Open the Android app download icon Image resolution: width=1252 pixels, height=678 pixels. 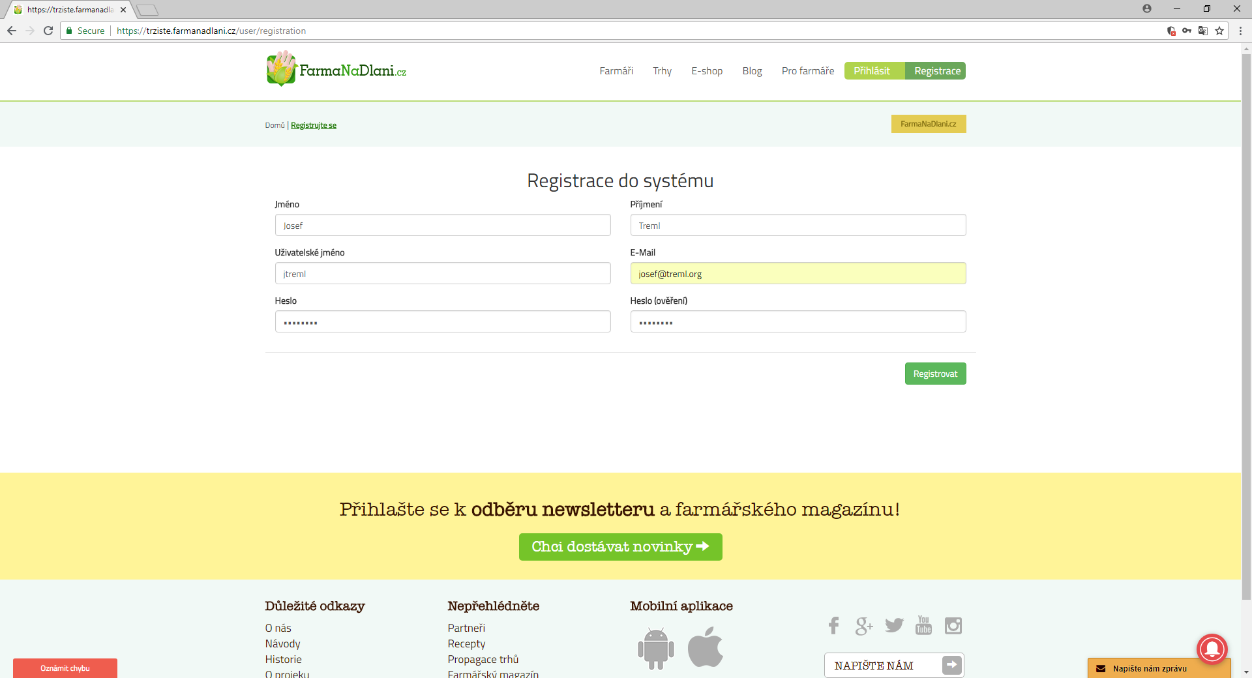tap(655, 648)
